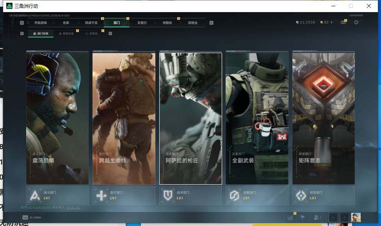This screenshot has width=381, height=226.
Task: Switch to the 改枪台 tab
Action: click(193, 23)
